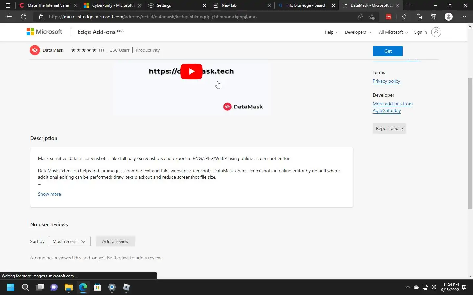Click the network tray icon
Screen dimensions: 473x295
pyautogui.click(x=425, y=287)
